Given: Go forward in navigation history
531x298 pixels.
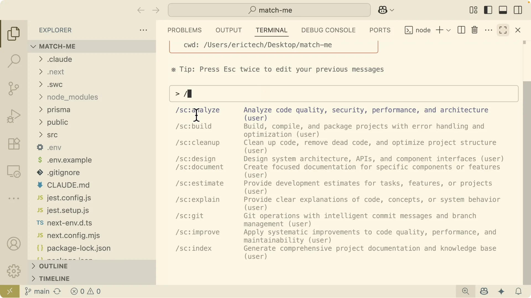Looking at the screenshot, I should 156,10.
